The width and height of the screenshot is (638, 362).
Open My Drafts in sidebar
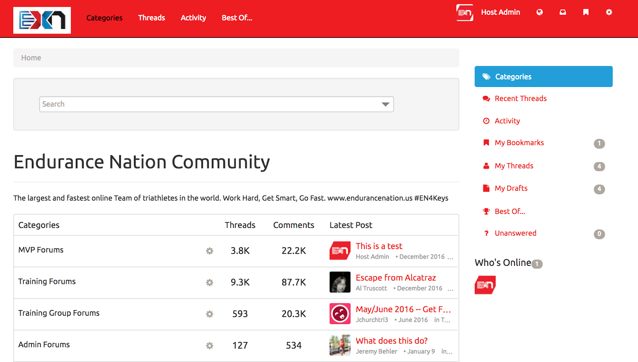(x=511, y=188)
